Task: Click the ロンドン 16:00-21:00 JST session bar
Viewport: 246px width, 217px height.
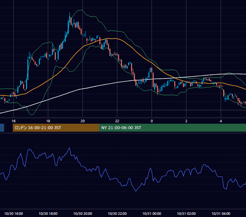Action: [56, 128]
